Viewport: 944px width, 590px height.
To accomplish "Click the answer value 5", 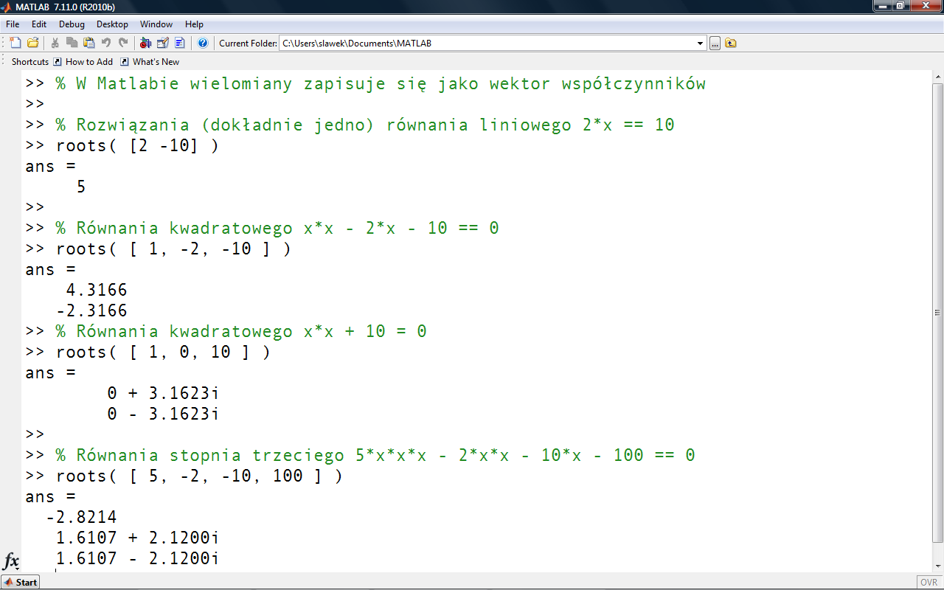I will (81, 187).
